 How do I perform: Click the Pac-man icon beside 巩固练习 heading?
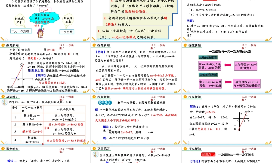coord(3,98)
